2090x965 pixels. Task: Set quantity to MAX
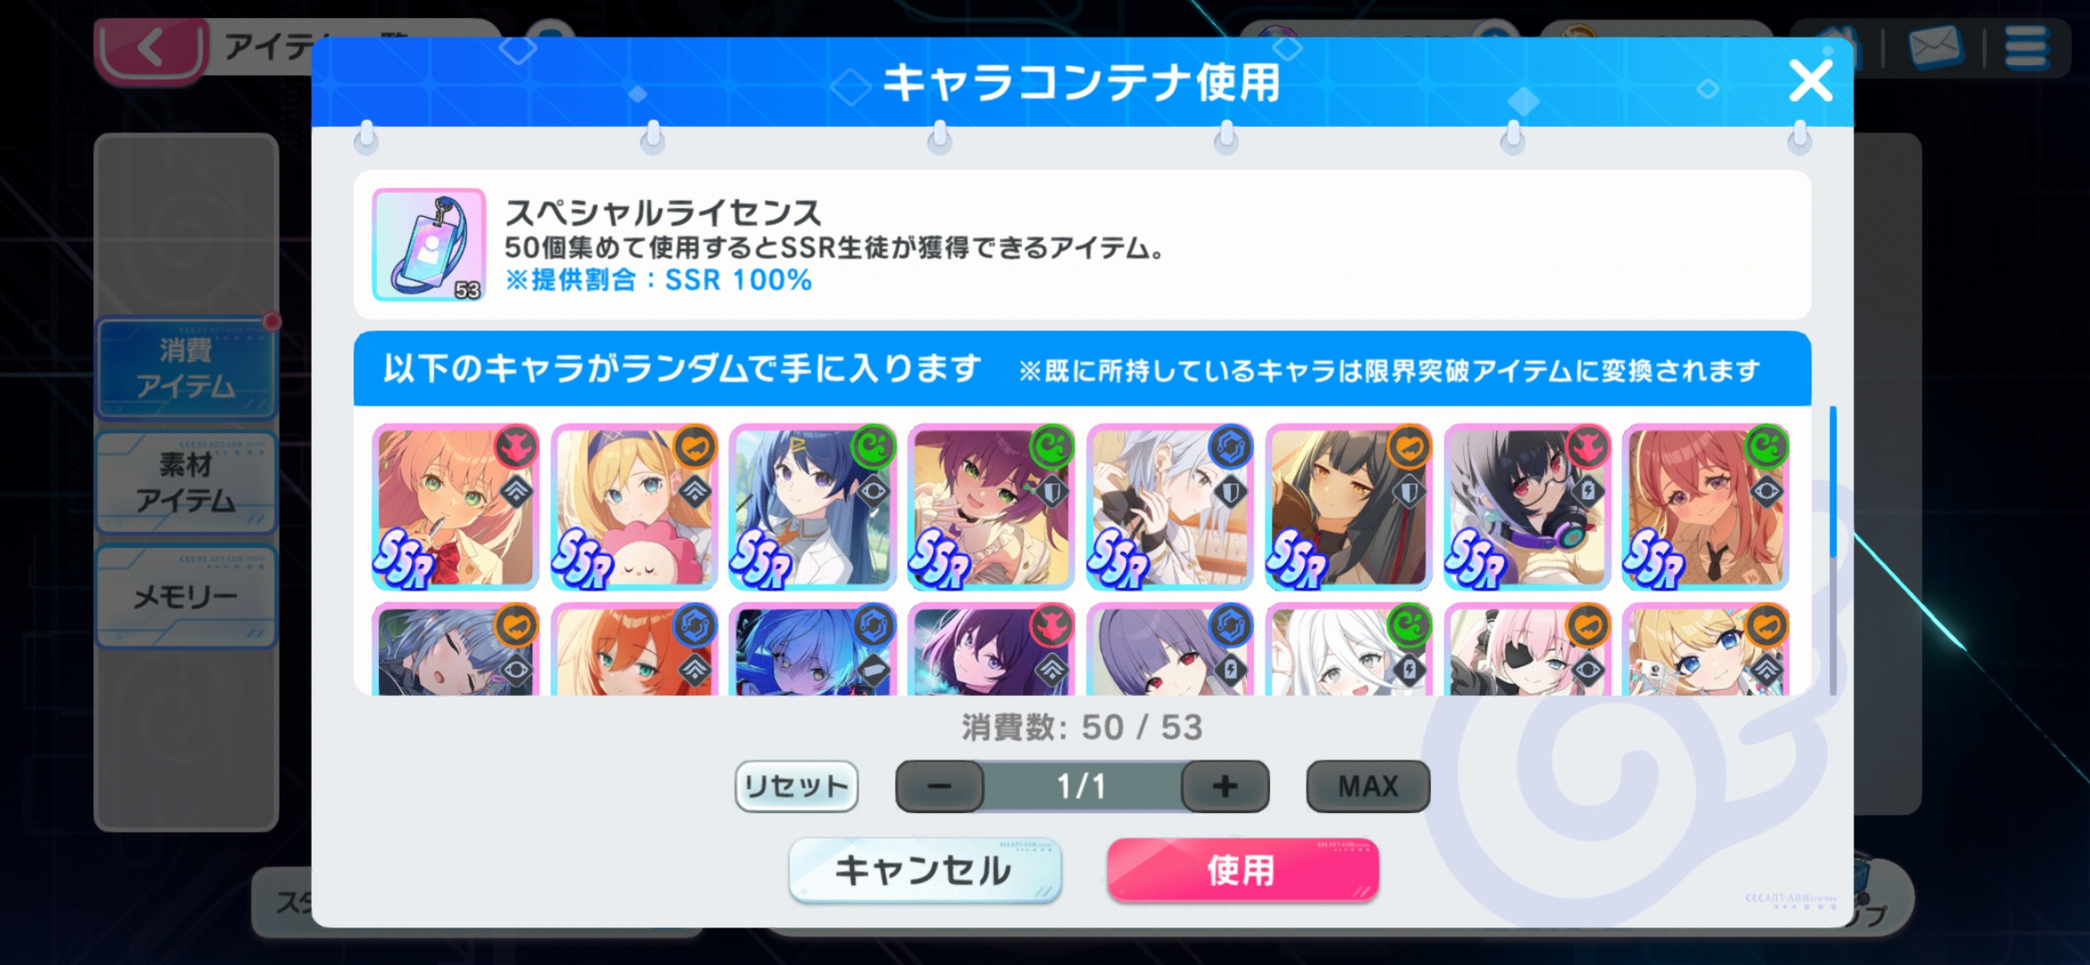(x=1367, y=786)
